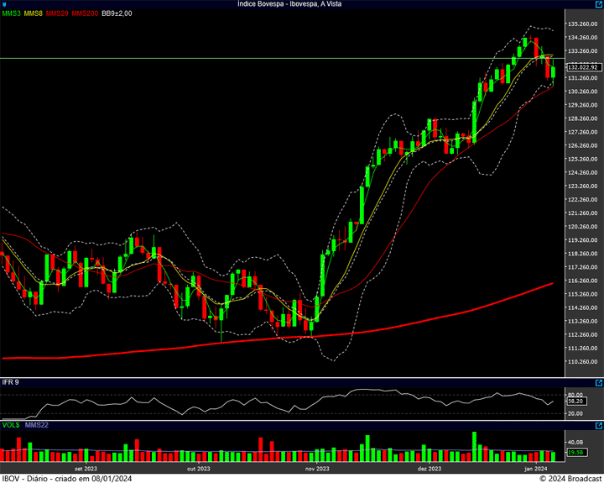Select the BB9±2.00 Bollinger Bands label
This screenshot has height=483, width=604.
(117, 13)
